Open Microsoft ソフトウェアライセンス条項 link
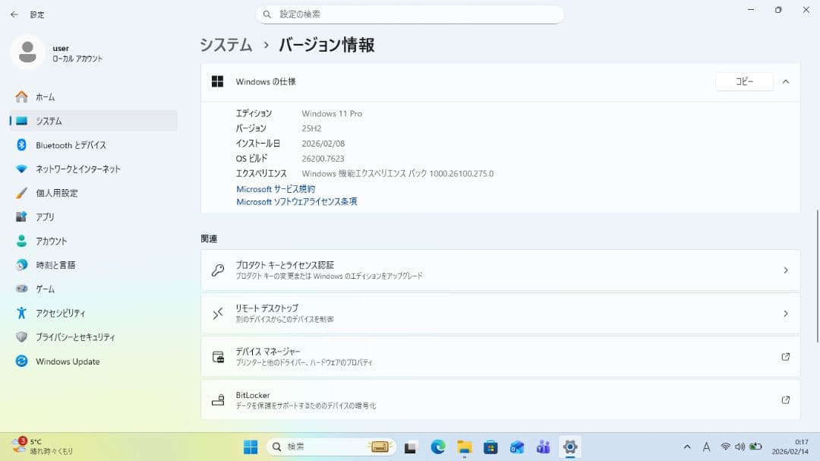This screenshot has width=820, height=461. coord(297,202)
